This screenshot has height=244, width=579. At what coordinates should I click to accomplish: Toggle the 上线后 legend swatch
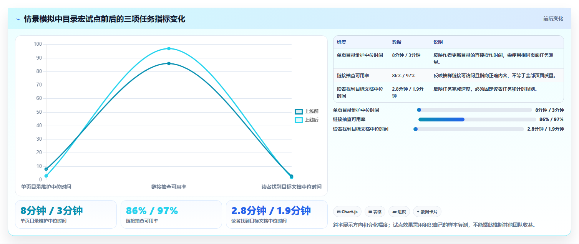coord(299,120)
